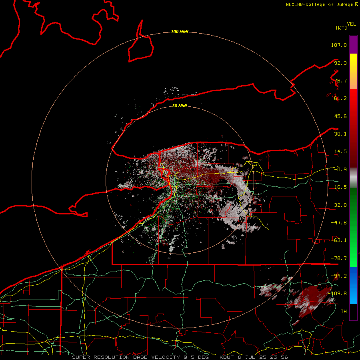Click the -94.2 legend value
Screen dimensions: 360x360
click(x=339, y=276)
